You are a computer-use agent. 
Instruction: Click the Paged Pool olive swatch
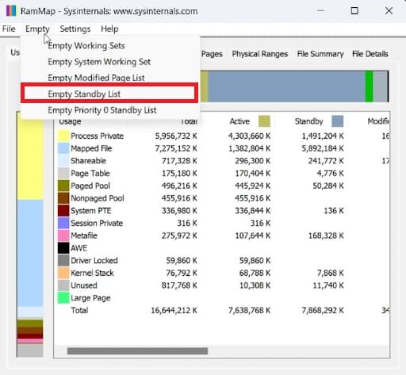click(63, 186)
